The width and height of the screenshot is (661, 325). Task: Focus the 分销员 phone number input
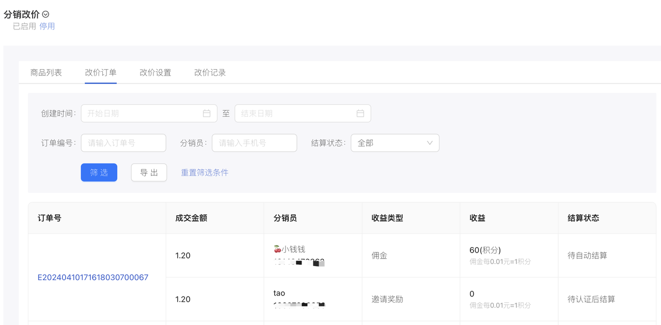point(255,143)
